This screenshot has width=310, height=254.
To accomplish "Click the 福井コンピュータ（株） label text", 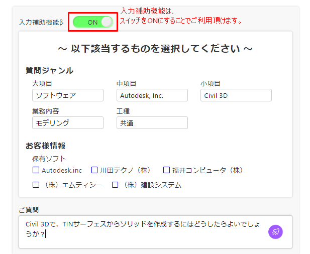I will pyautogui.click(x=208, y=170).
